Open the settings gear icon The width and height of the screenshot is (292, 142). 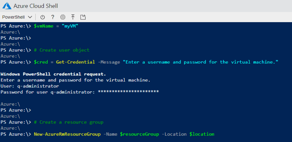tap(63, 17)
